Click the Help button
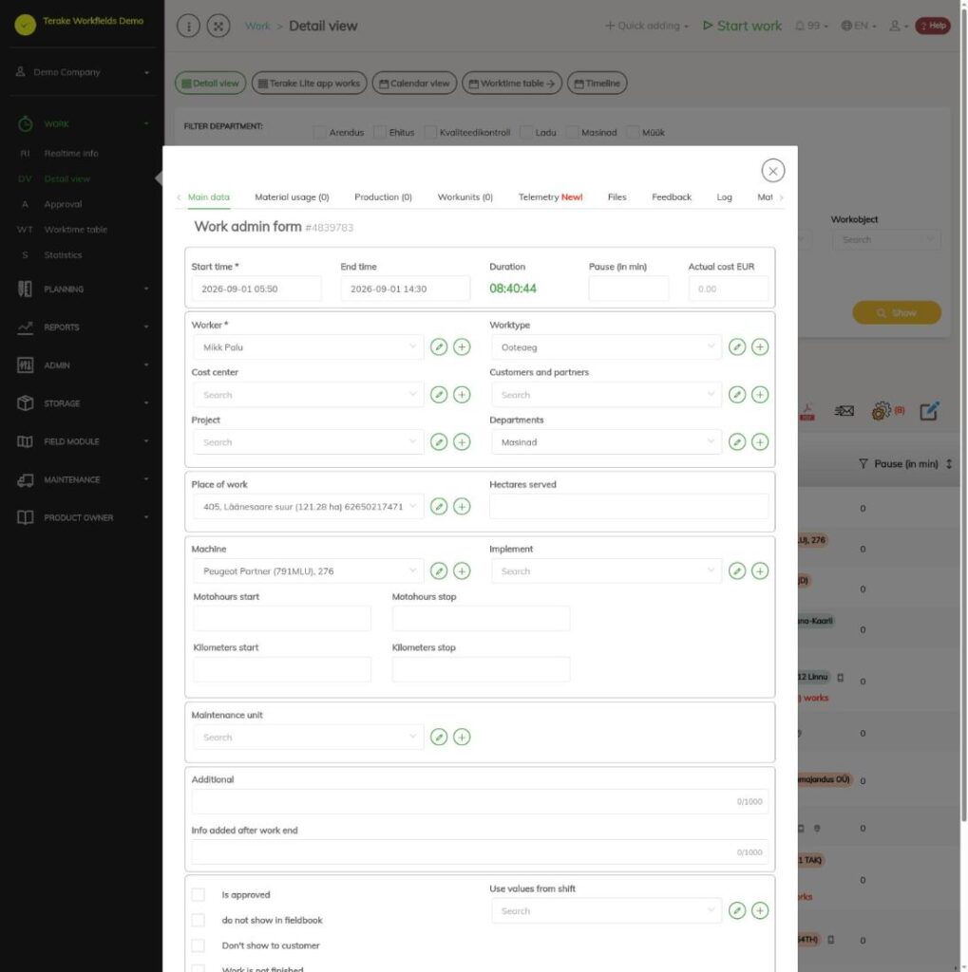This screenshot has width=968, height=972. tap(933, 26)
